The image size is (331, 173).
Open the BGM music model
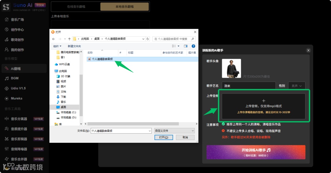(15, 78)
